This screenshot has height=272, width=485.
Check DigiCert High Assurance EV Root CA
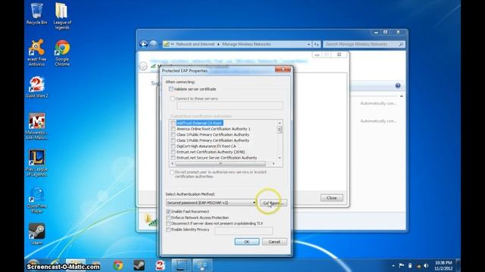pyautogui.click(x=174, y=146)
